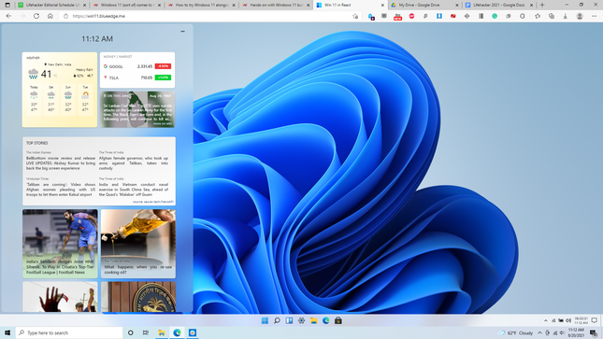603x339 pixels.
Task: Go to the Edge home page
Action: click(x=50, y=16)
